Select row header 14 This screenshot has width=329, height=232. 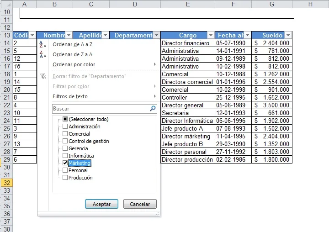7,43
